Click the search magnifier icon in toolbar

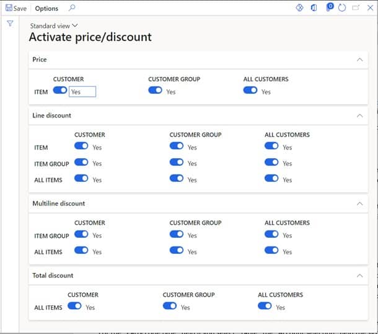(x=72, y=8)
